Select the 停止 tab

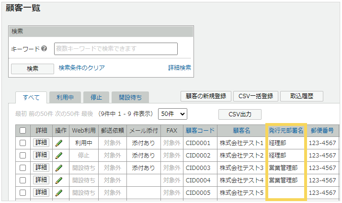(x=96, y=97)
